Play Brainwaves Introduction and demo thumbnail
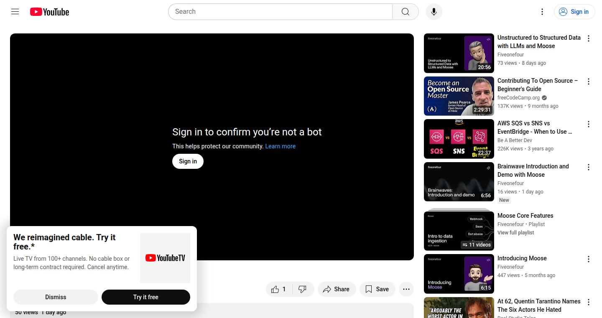This screenshot has height=318, width=602. coord(459,182)
